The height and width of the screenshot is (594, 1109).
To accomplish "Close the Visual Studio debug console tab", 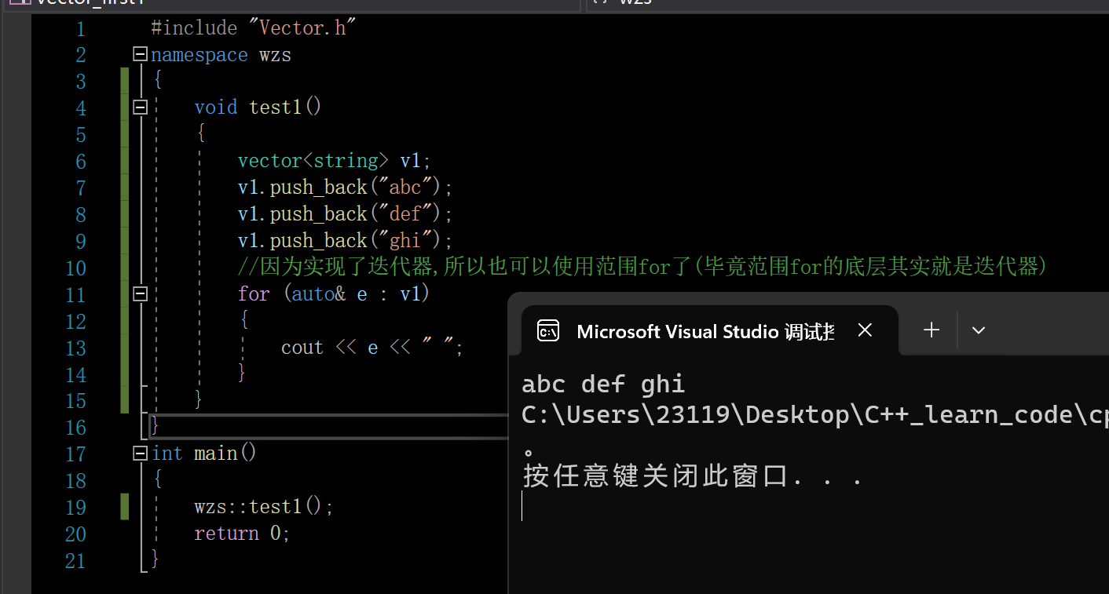I will 865,330.
